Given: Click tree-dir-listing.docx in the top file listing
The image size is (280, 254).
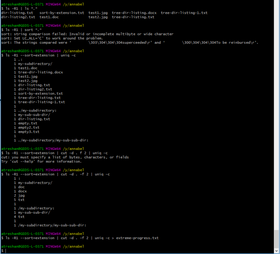Looking at the screenshot, I should [134, 13].
